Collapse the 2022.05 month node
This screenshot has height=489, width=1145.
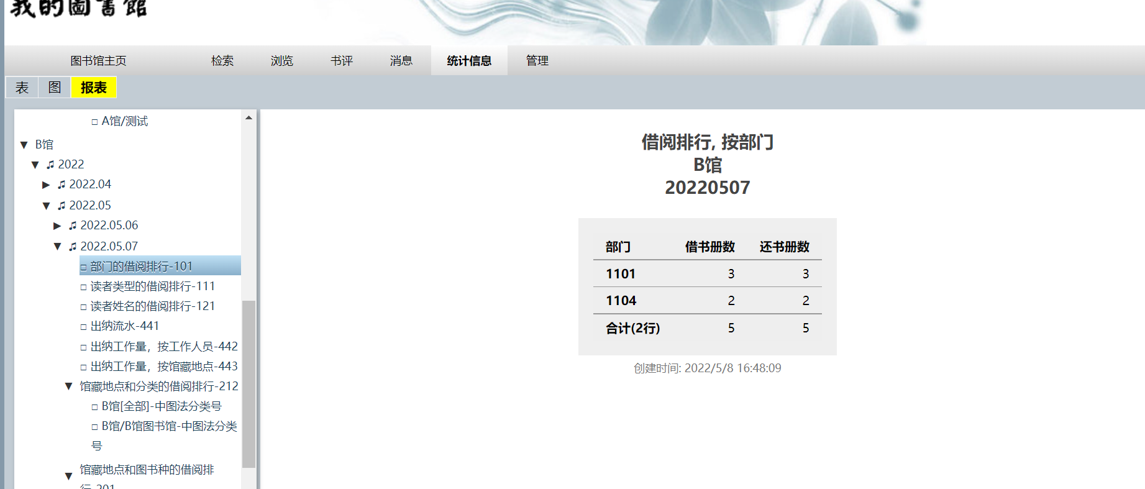[46, 206]
